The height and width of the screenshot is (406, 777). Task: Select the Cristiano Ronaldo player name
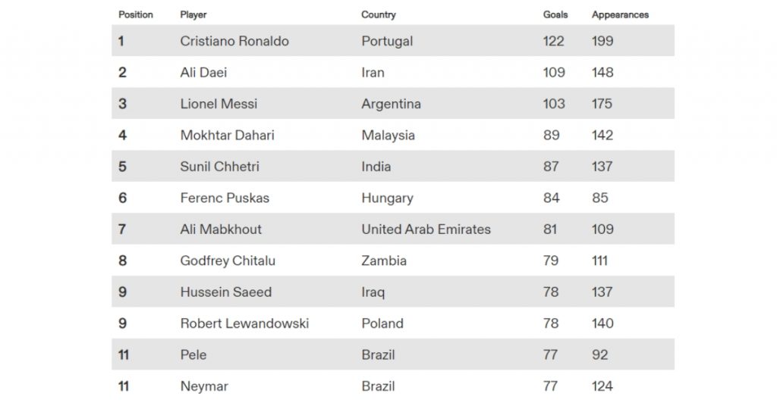coord(234,41)
